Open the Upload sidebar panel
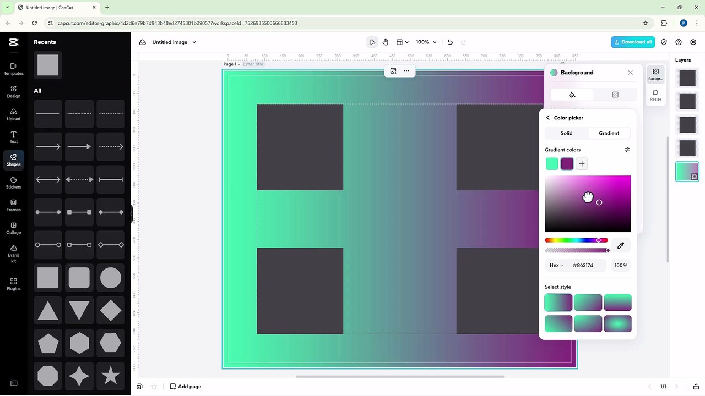705x396 pixels. tap(13, 114)
